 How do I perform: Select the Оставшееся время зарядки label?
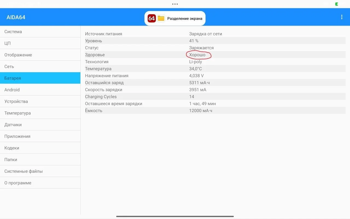pyautogui.click(x=113, y=104)
